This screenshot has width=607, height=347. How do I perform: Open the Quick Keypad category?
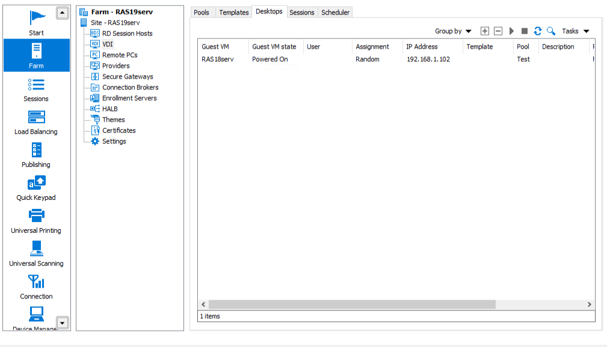coord(36,188)
